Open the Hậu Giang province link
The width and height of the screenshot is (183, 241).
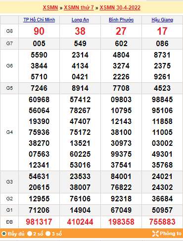[x=162, y=20]
